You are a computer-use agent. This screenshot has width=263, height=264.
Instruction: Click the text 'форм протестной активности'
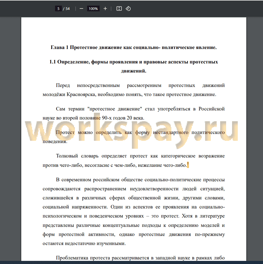79,234
